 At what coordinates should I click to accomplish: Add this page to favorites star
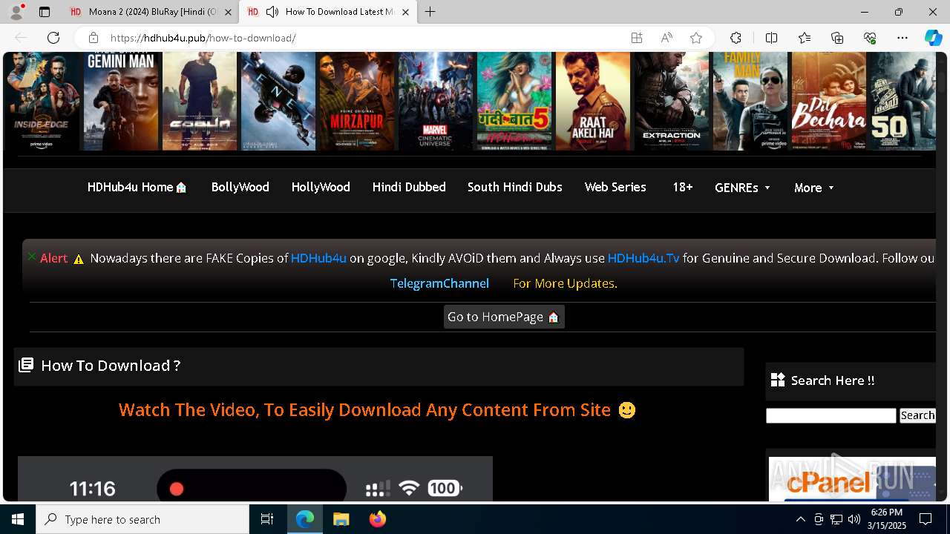[696, 38]
